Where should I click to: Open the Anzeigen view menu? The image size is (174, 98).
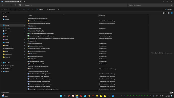[x=51, y=10]
